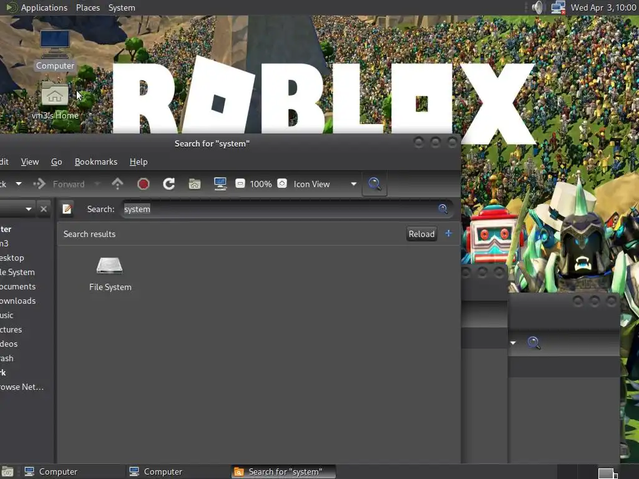Viewport: 639px width, 479px height.
Task: Click the magnifier icon inside search field
Action: pyautogui.click(x=443, y=209)
